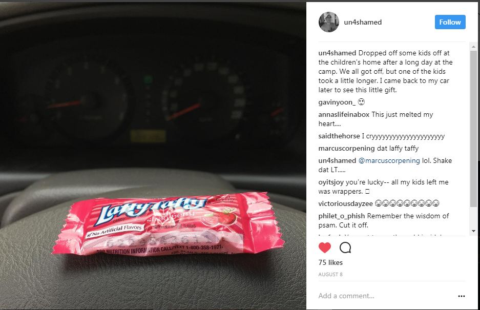Click the speech bubble comment icon

click(x=345, y=247)
